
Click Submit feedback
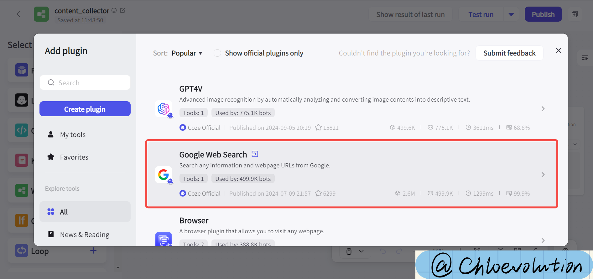coord(509,53)
